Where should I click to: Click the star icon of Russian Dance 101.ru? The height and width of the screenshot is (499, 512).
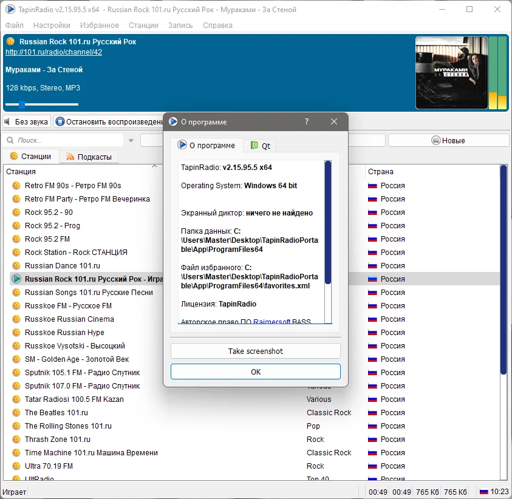click(16, 266)
